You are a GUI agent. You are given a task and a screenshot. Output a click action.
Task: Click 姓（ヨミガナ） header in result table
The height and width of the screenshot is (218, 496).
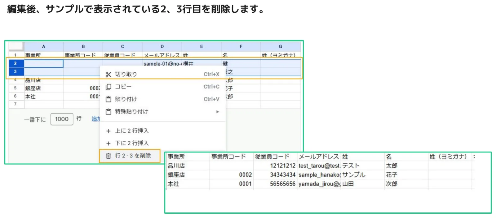point(450,157)
